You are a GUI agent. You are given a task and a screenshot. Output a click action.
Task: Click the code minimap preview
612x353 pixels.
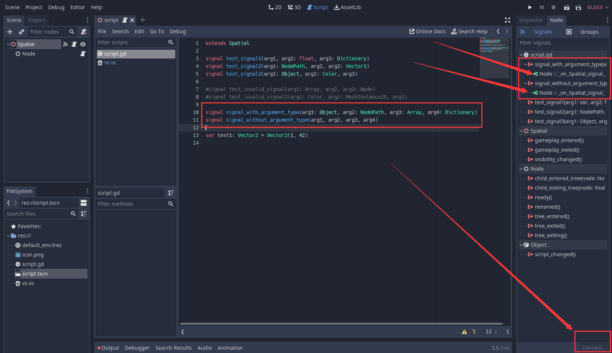[x=494, y=58]
